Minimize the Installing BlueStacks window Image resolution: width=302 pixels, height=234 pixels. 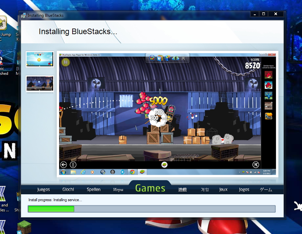(x=255, y=14)
